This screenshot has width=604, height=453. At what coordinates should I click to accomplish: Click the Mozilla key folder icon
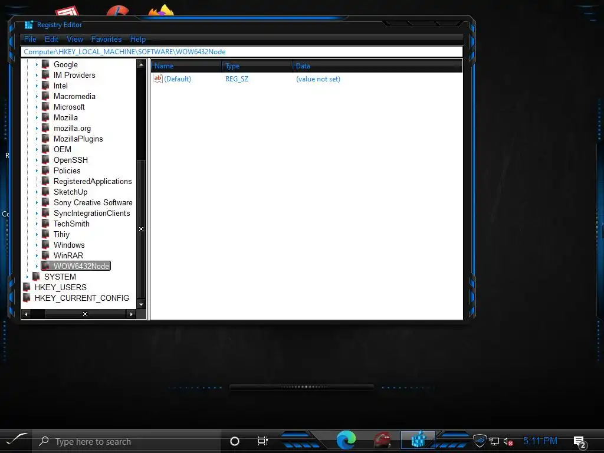45,117
